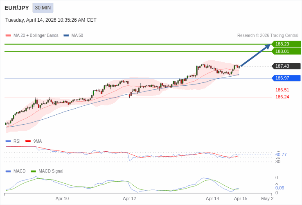Screen dimensions: 302x205
Task: Click the MACD Signal green legend marker
Action: tap(33, 171)
